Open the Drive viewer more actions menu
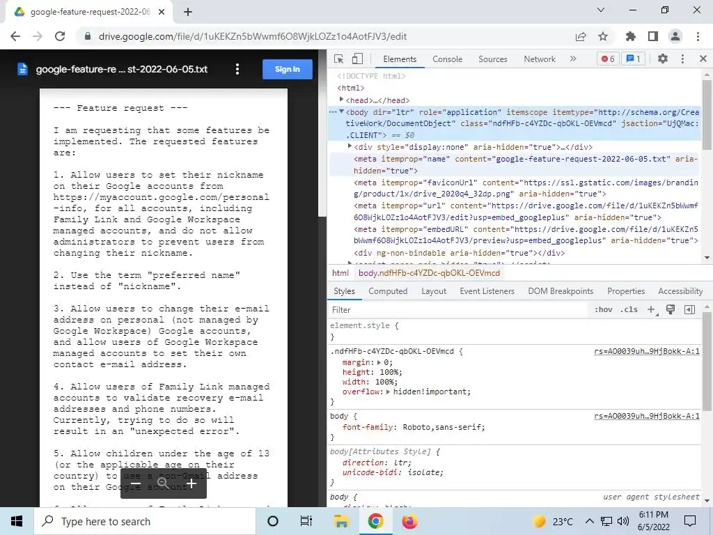The width and height of the screenshot is (713, 535). click(237, 69)
